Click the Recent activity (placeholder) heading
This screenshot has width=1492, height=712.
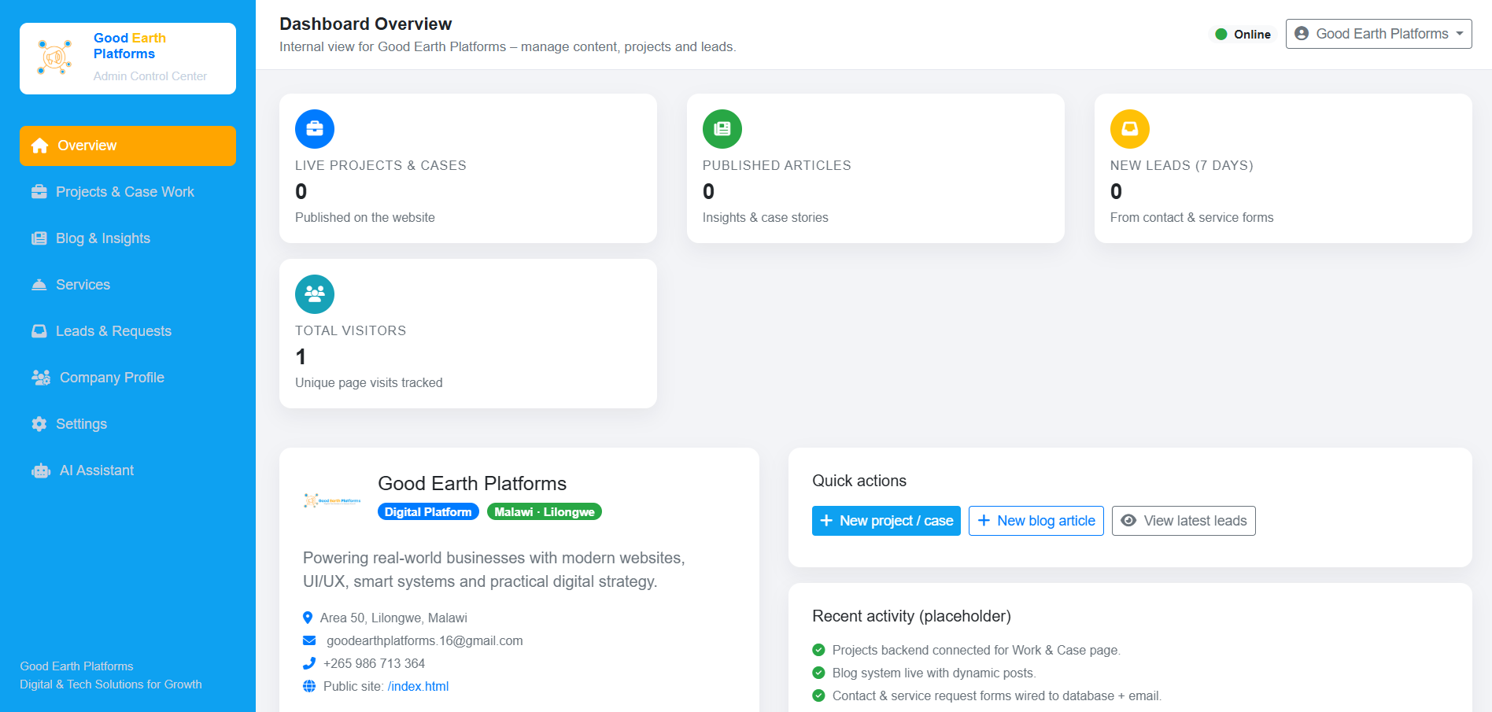911,616
